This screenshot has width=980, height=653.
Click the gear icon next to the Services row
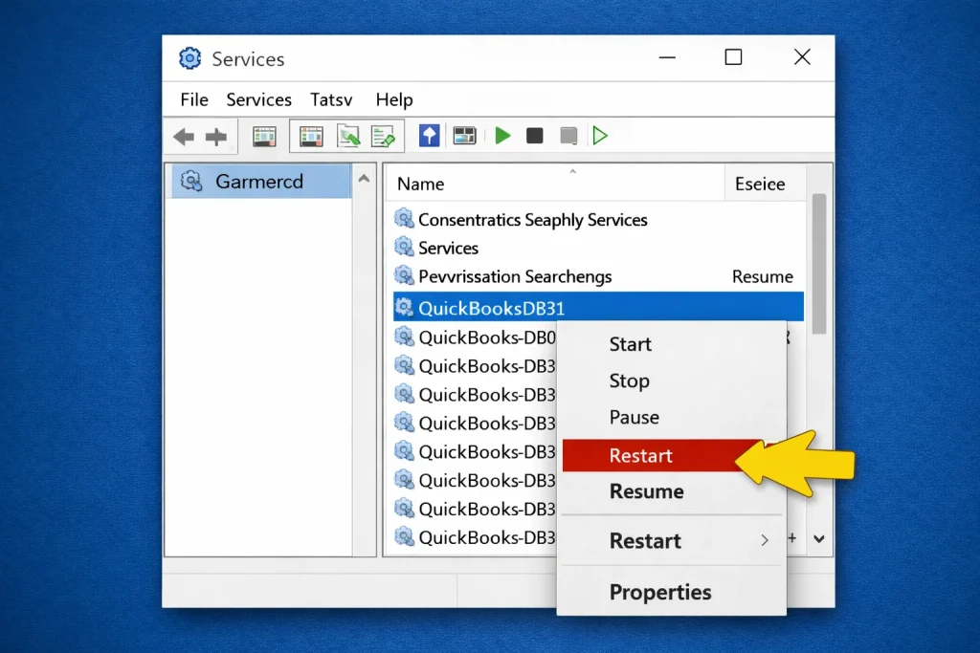pyautogui.click(x=405, y=248)
